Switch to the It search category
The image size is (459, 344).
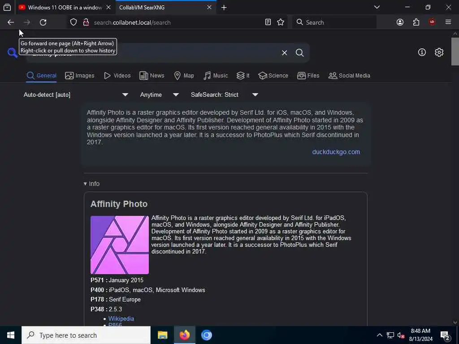click(x=243, y=75)
